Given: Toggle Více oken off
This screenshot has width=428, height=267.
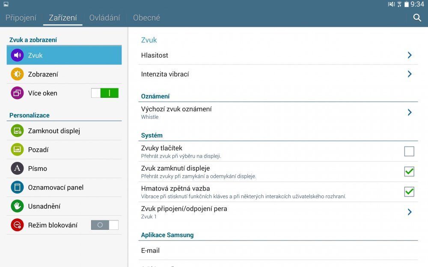Looking at the screenshot, I should 105,93.
